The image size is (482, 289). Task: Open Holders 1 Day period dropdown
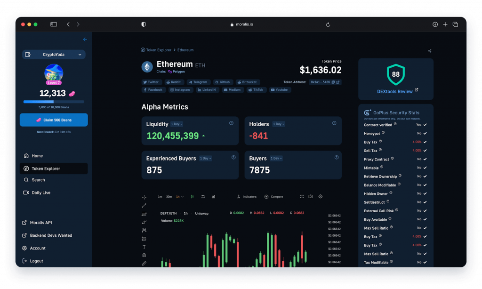pos(279,124)
